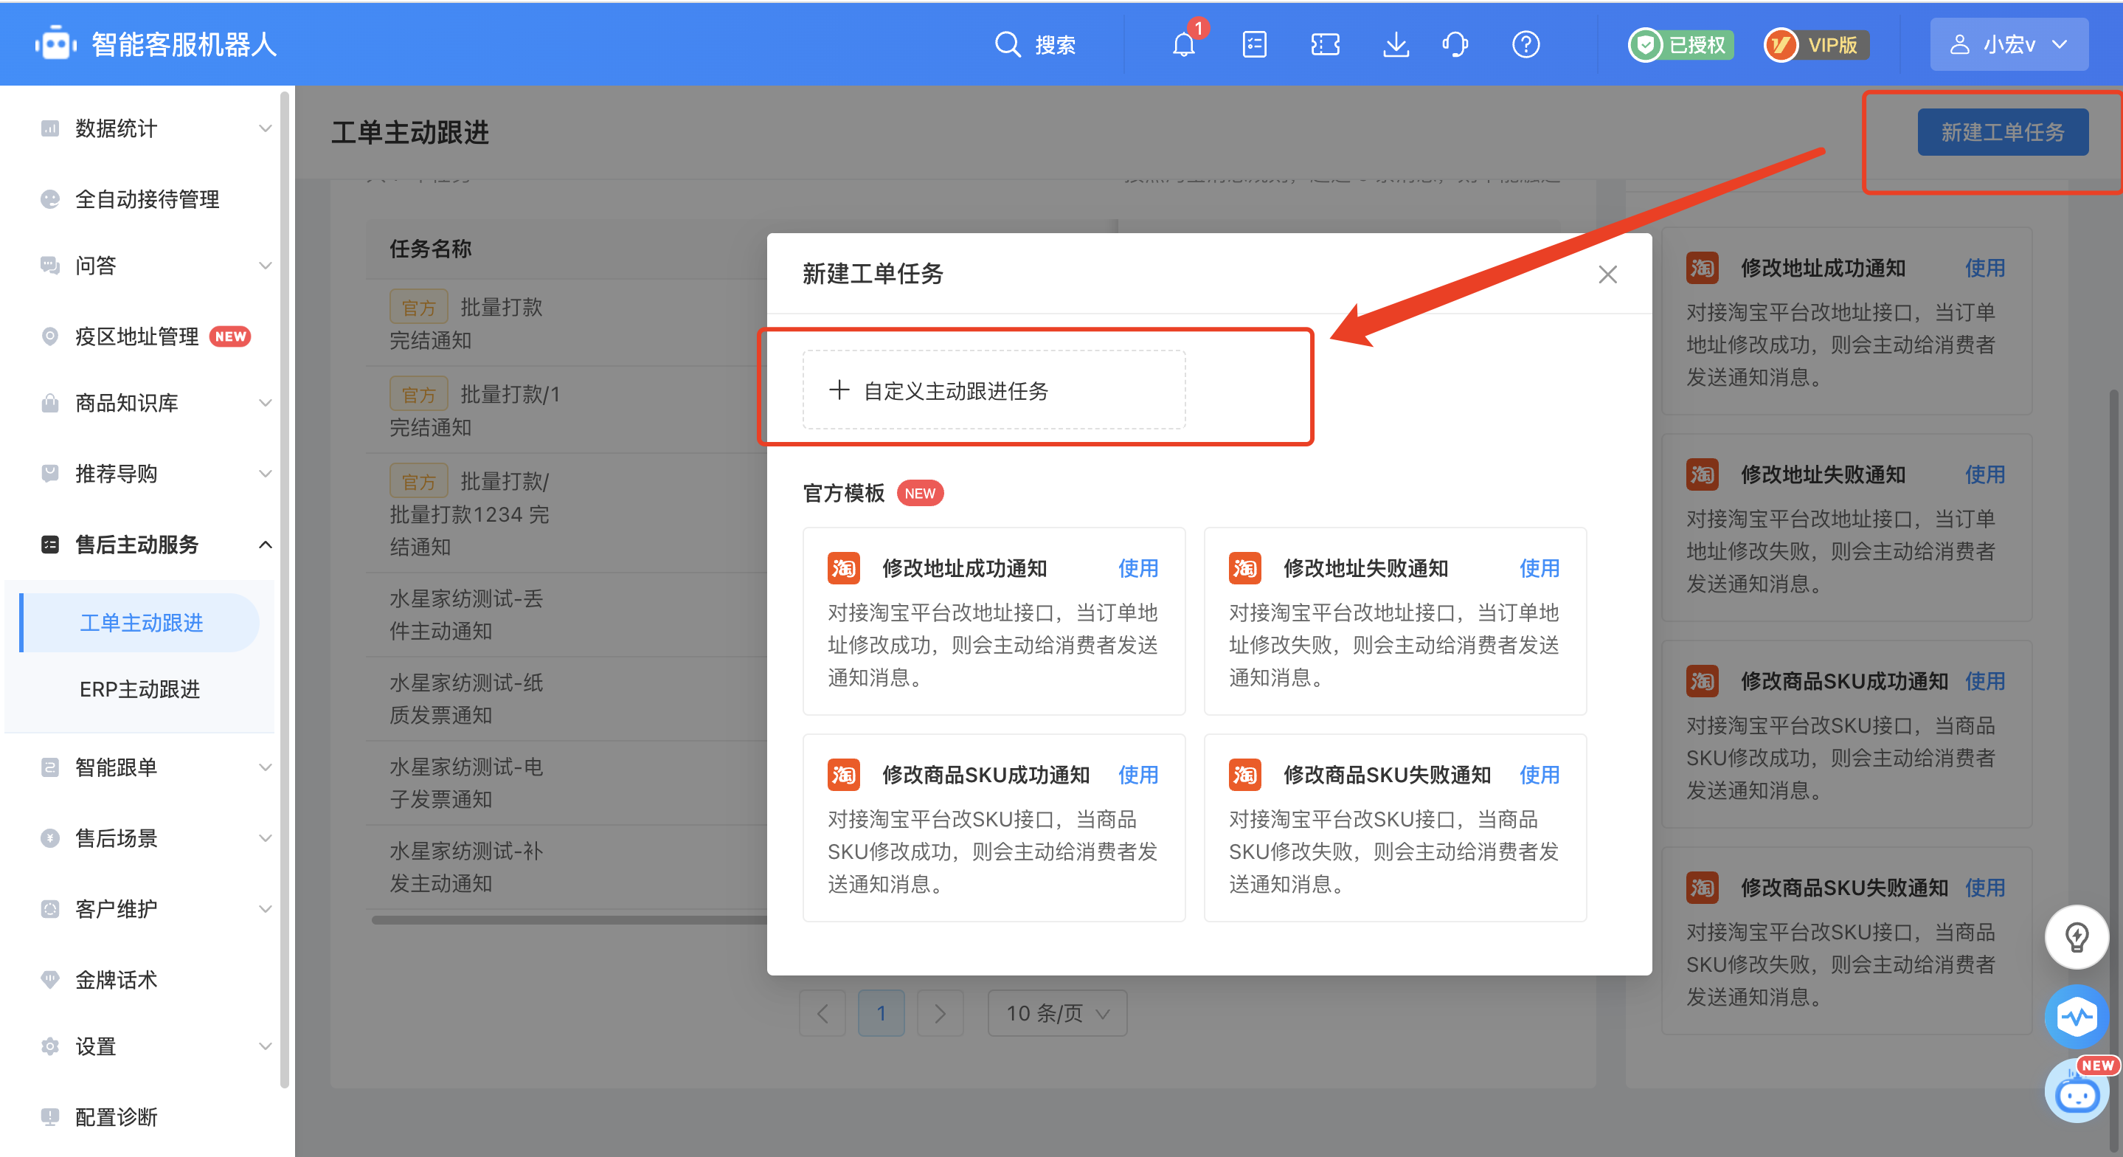Click the 搜索 search field
2123x1157 pixels.
[1036, 44]
